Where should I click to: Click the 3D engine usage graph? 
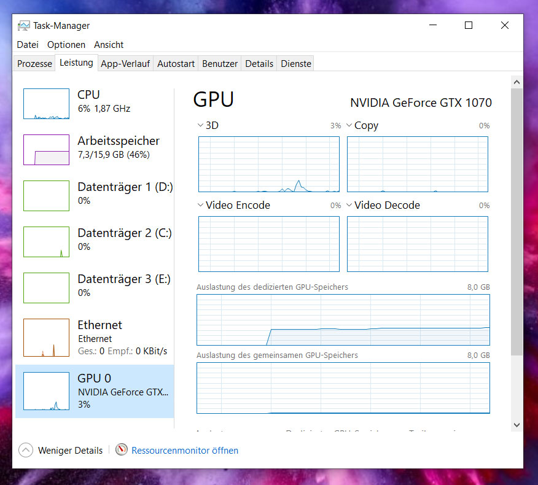tap(269, 165)
